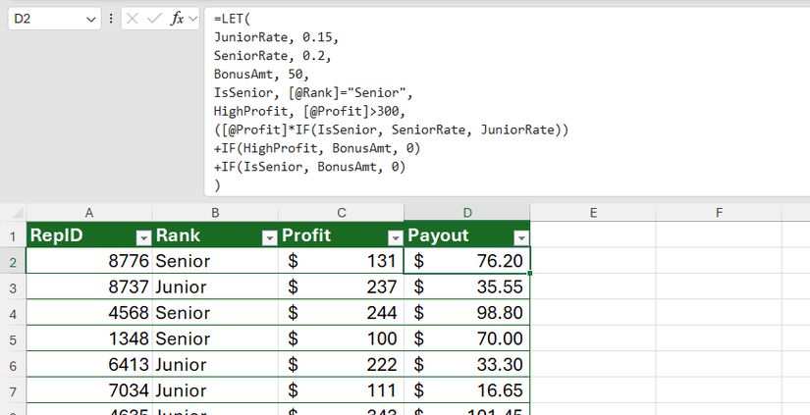This screenshot has width=810, height=415.
Task: Click the Rank cell in row 3
Action: [215, 287]
